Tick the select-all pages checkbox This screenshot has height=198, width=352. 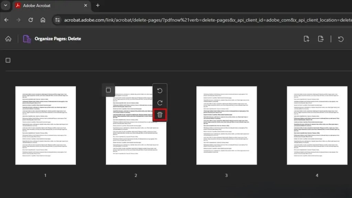[x=8, y=60]
